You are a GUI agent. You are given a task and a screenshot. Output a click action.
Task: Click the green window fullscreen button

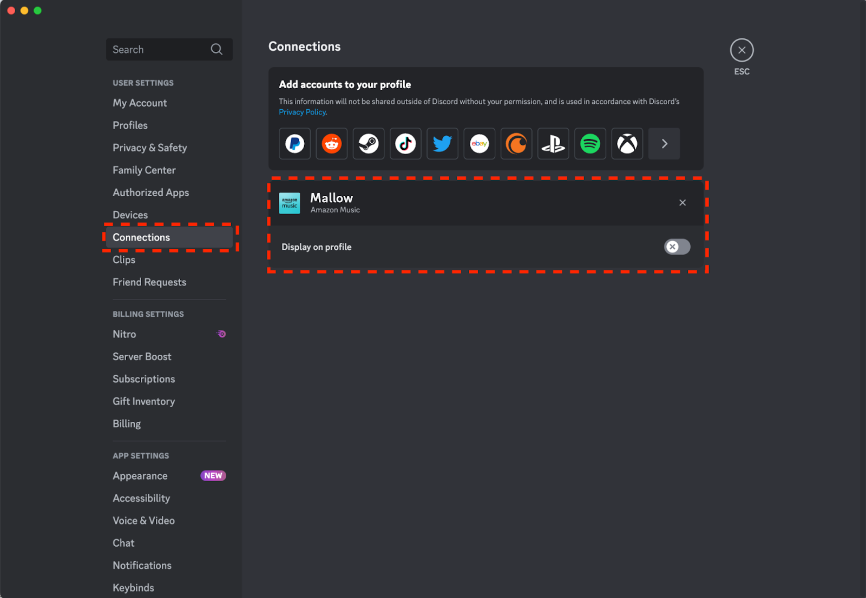pyautogui.click(x=37, y=10)
